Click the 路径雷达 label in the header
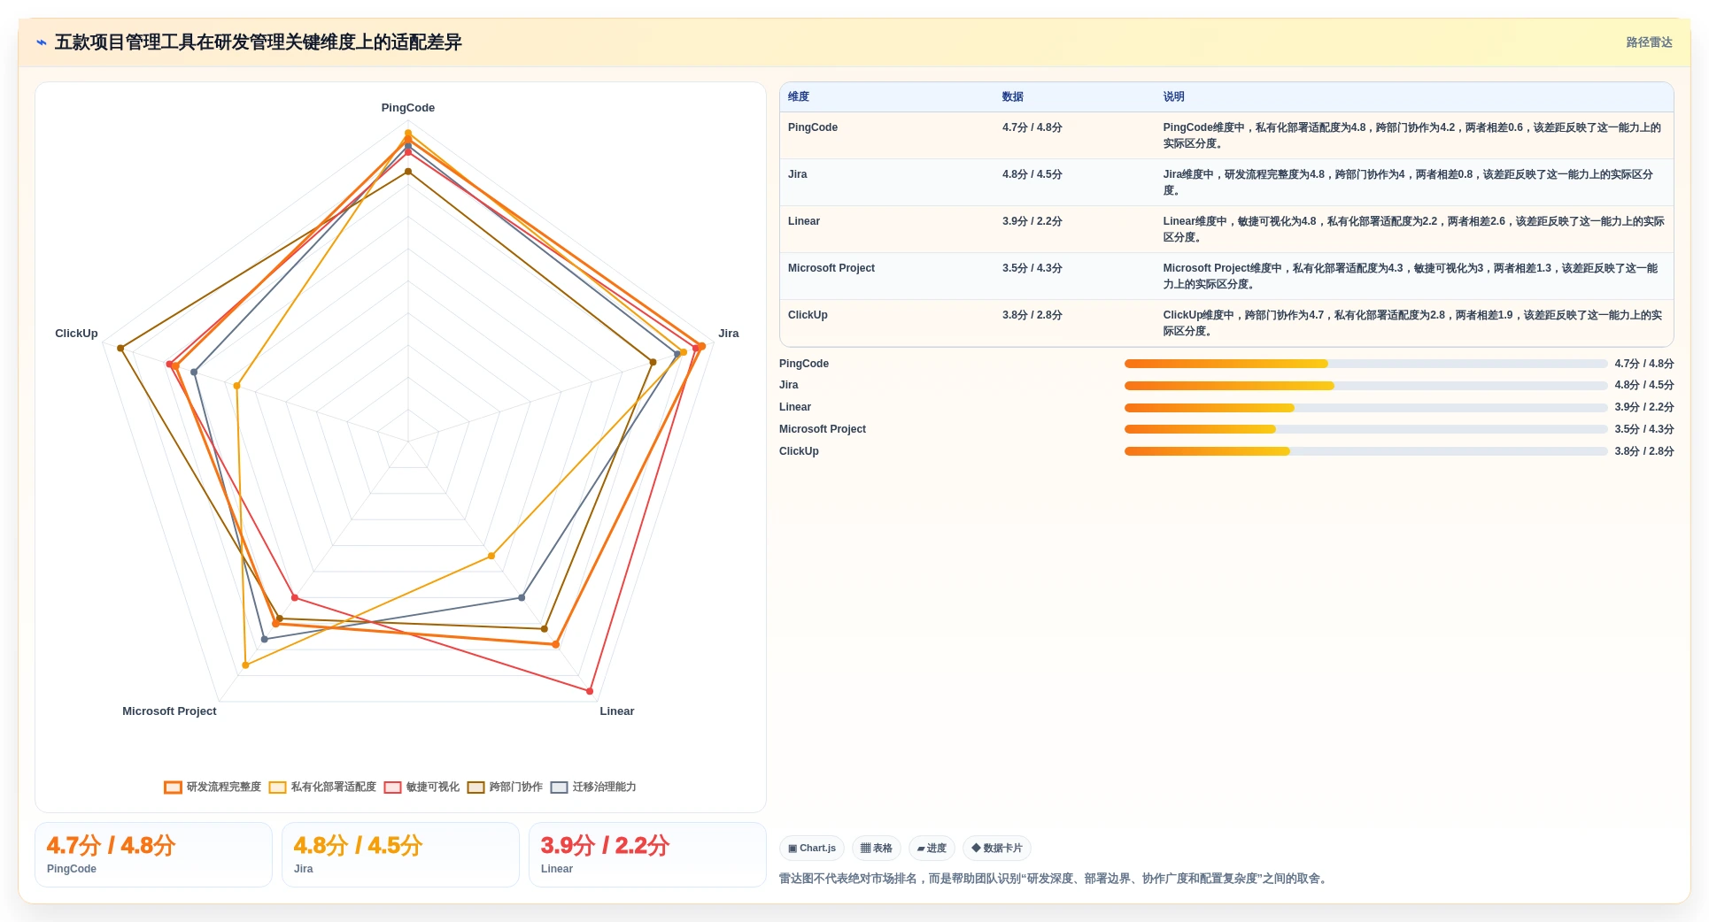 point(1649,42)
